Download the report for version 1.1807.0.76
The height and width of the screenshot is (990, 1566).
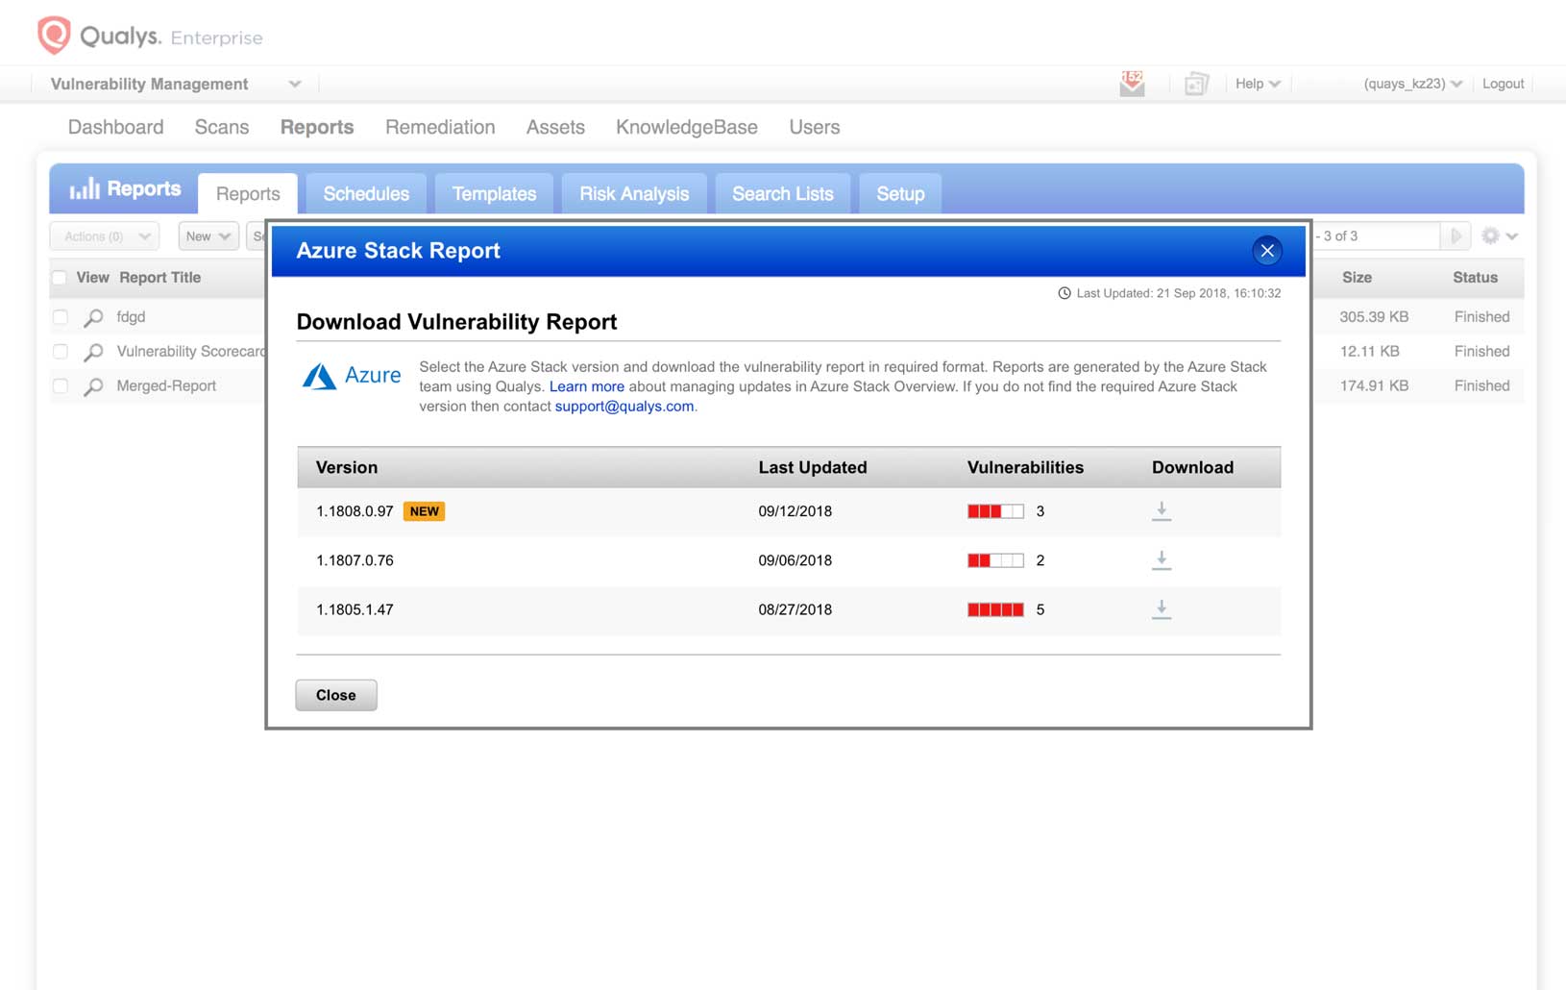[x=1162, y=559]
